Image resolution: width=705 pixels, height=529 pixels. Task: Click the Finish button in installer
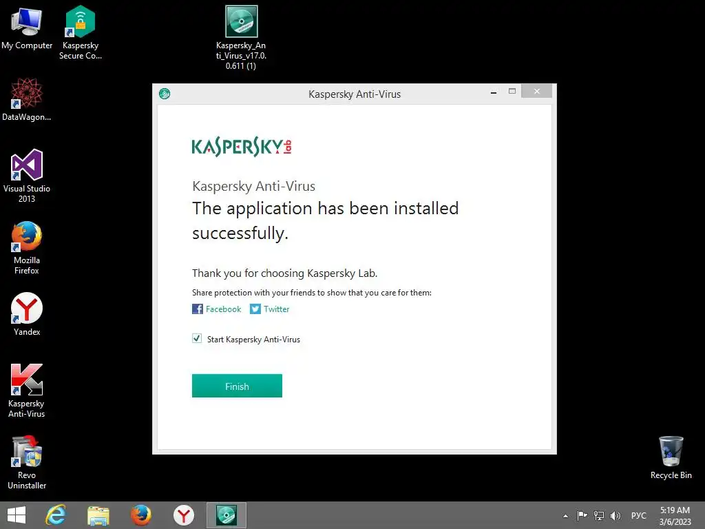pyautogui.click(x=237, y=386)
